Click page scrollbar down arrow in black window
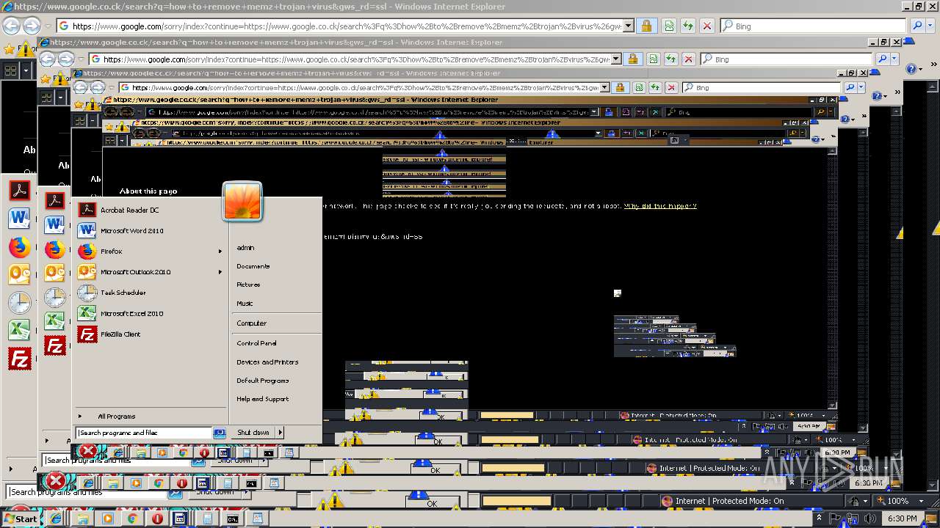The width and height of the screenshot is (940, 528). point(832,405)
